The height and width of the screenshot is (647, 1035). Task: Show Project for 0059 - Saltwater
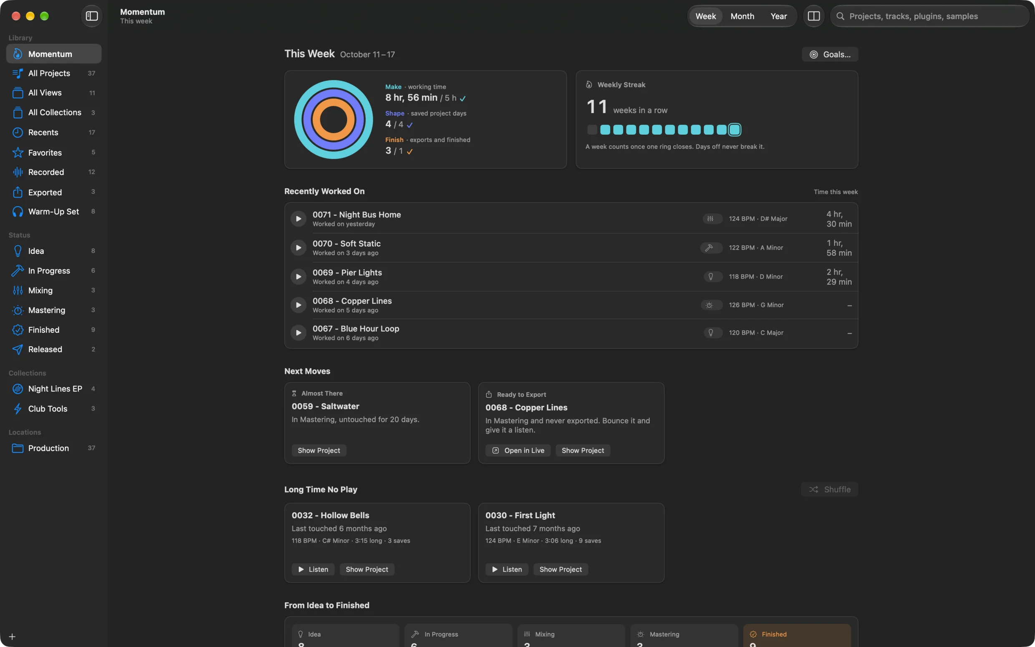coord(319,450)
